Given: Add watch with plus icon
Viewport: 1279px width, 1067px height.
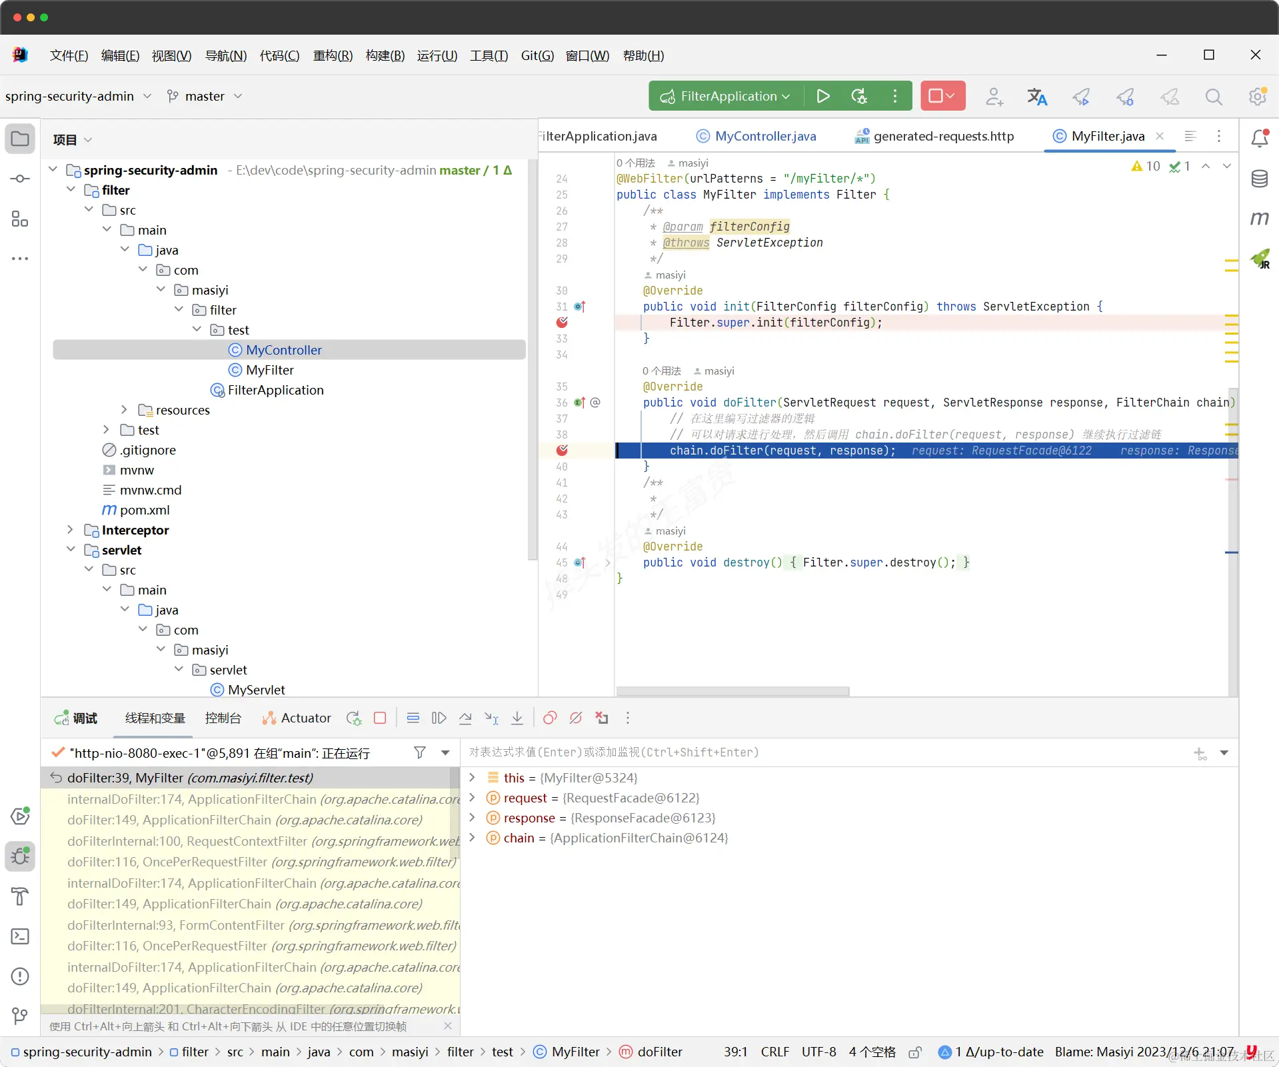Looking at the screenshot, I should click(x=1200, y=754).
